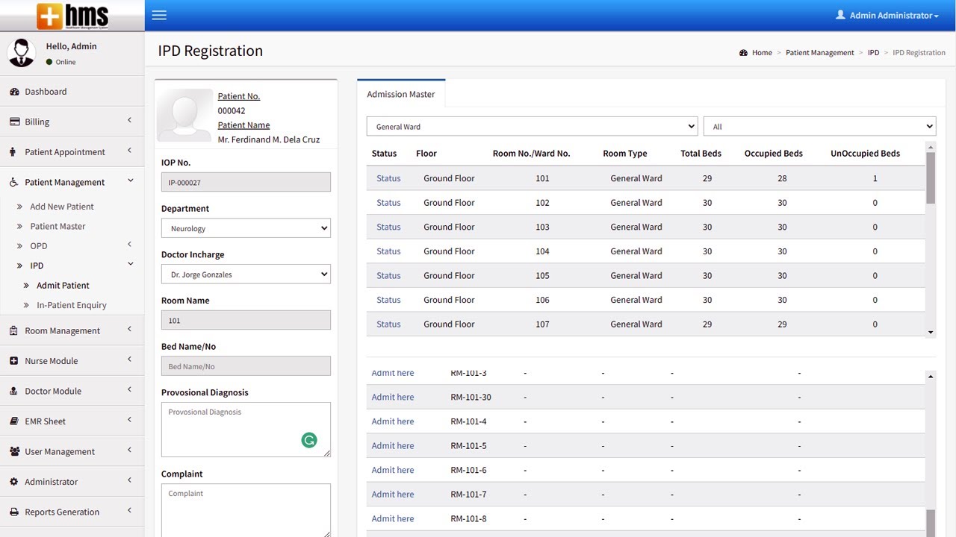
Task: Click the IOP No. input field
Action: click(246, 182)
